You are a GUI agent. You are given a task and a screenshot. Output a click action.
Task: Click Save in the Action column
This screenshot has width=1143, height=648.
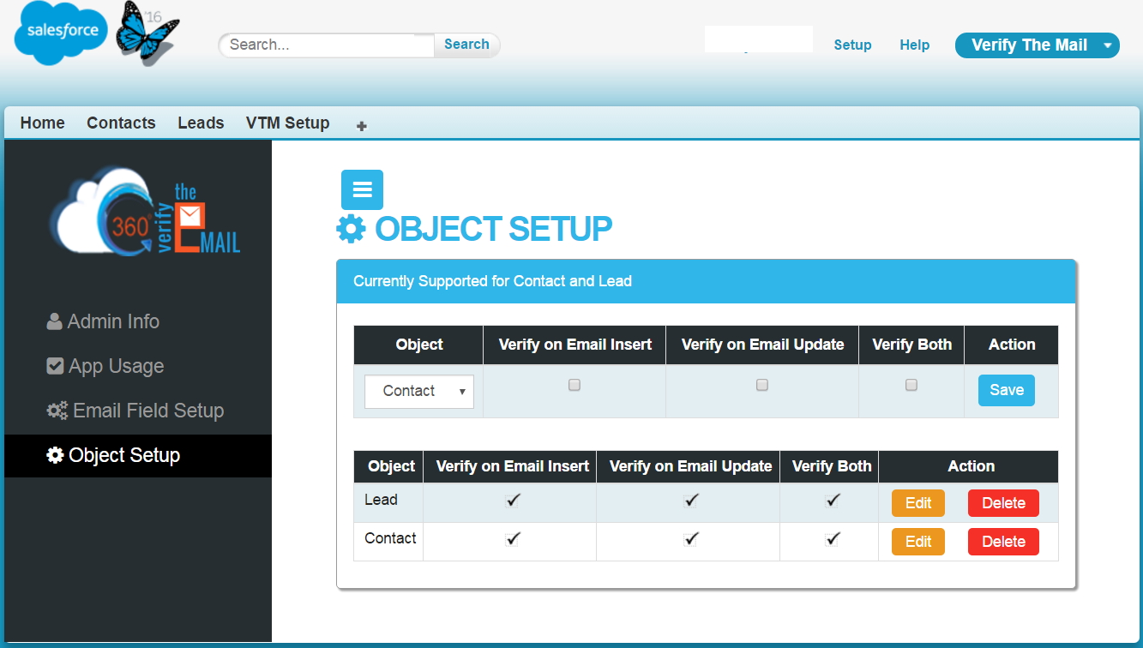coord(1006,390)
